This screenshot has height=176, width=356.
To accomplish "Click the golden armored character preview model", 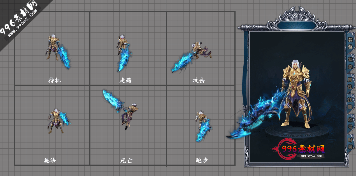I will (296, 94).
